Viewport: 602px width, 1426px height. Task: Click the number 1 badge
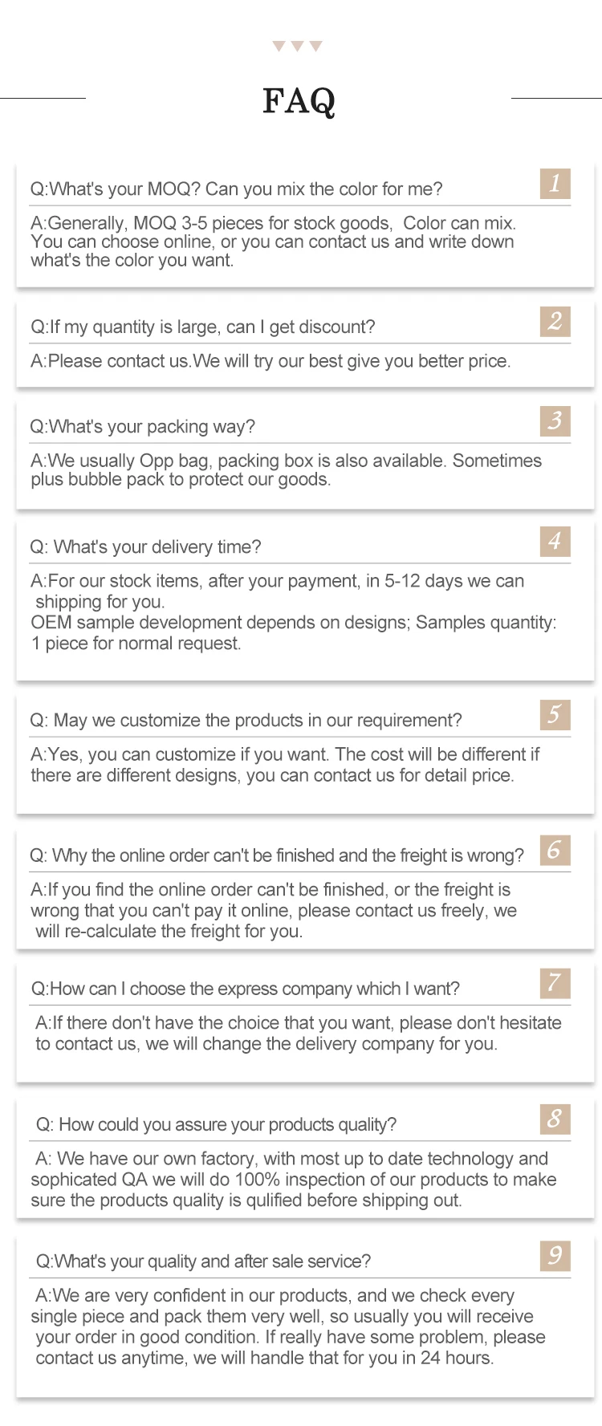coord(555,184)
